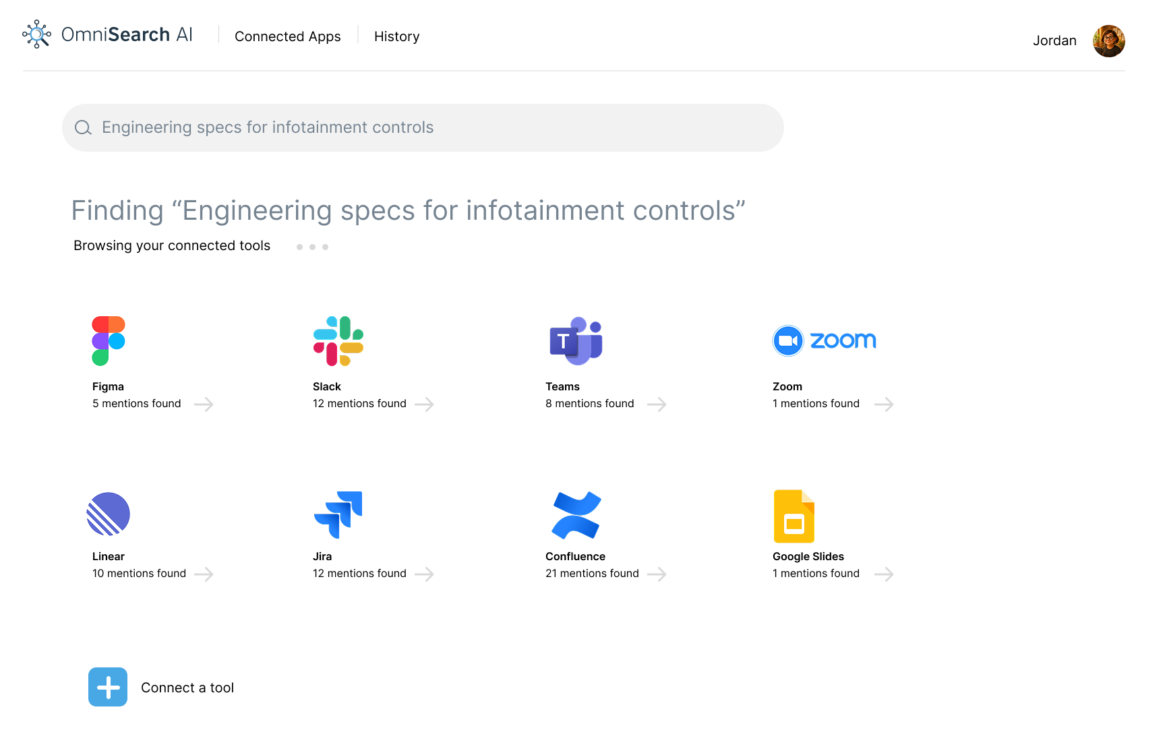Click "10 mentions found" under Linear
Screen dimensions: 1165x753
pos(139,573)
